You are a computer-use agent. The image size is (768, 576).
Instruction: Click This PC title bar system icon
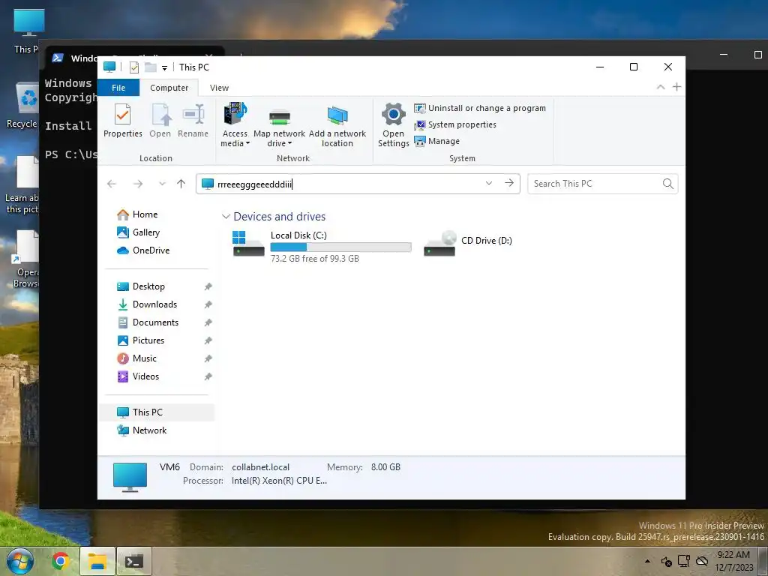click(109, 67)
